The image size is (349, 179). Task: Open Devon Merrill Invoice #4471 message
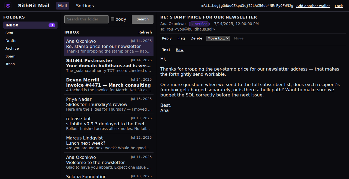pos(109,85)
